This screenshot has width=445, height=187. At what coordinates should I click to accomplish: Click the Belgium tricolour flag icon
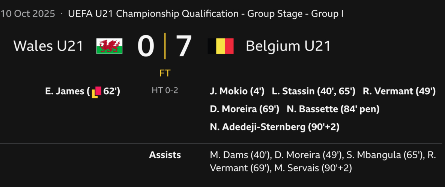[x=221, y=46]
